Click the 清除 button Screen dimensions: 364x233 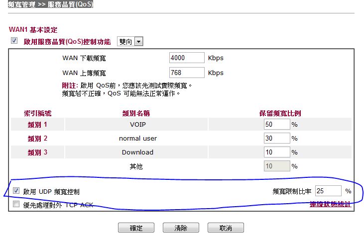(181, 228)
